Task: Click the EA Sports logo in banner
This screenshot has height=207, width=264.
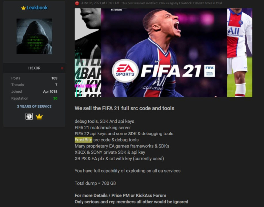Action: click(125, 71)
